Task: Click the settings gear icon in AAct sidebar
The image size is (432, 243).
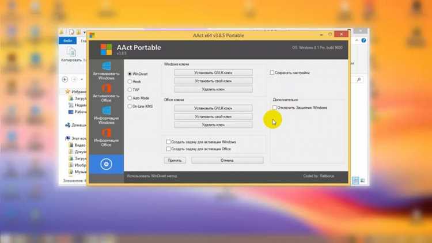Action: click(106, 164)
